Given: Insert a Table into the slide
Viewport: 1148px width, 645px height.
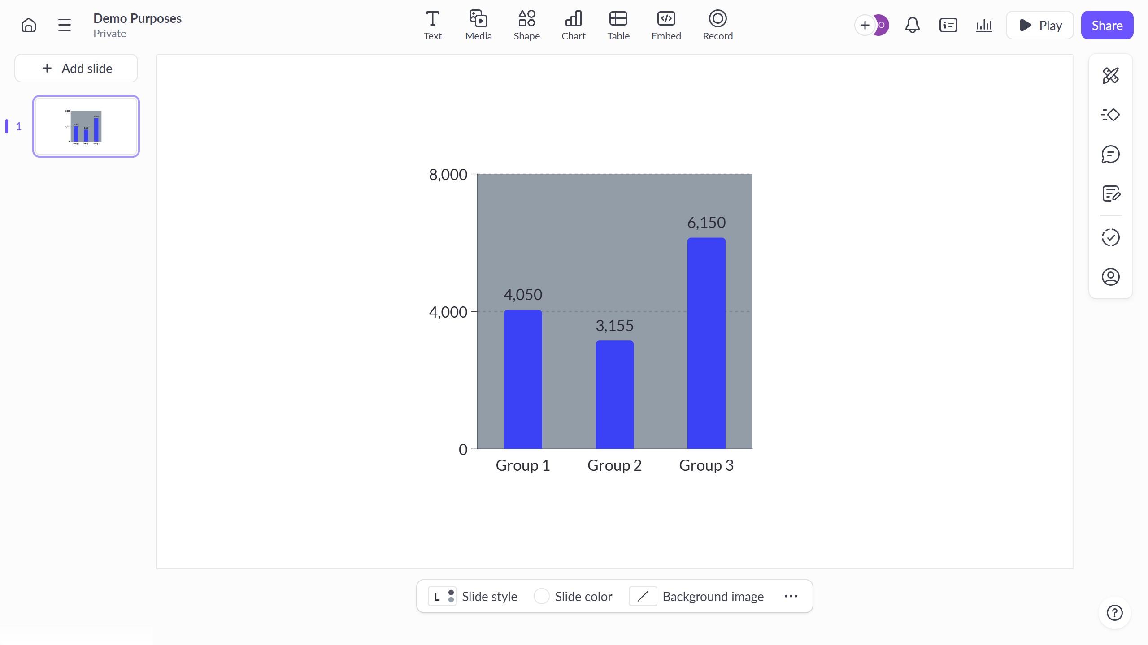Looking at the screenshot, I should pyautogui.click(x=618, y=25).
